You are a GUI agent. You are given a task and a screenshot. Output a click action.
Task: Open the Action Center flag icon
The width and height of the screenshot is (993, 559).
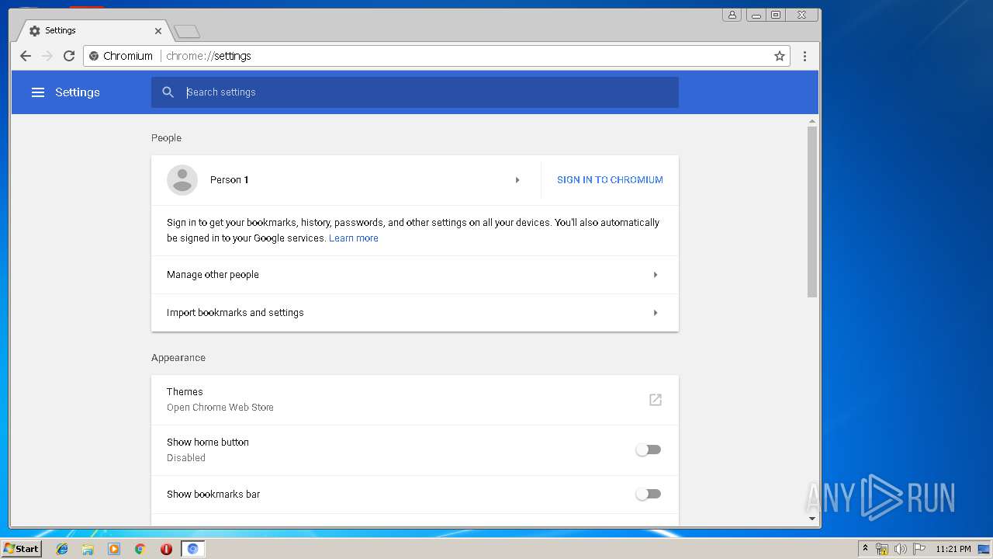[919, 549]
